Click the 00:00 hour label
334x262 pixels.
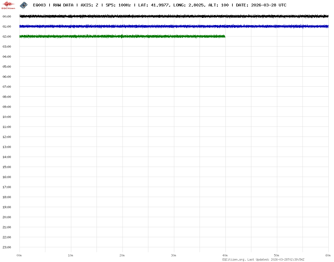point(7,16)
